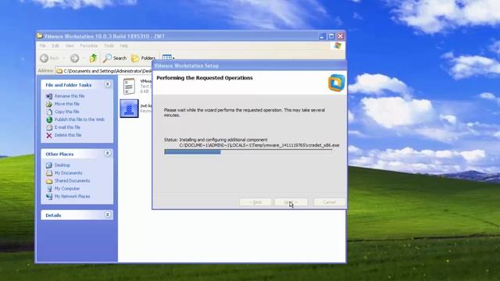
Task: Open the Edit menu in Explorer window
Action: (55, 46)
